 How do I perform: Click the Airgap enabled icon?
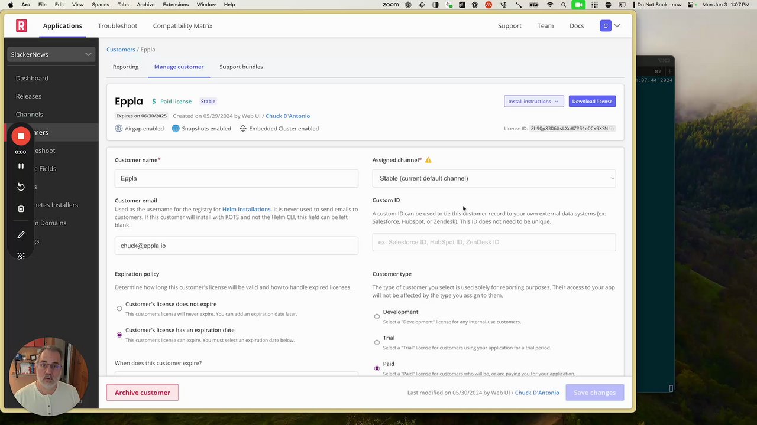click(x=119, y=128)
